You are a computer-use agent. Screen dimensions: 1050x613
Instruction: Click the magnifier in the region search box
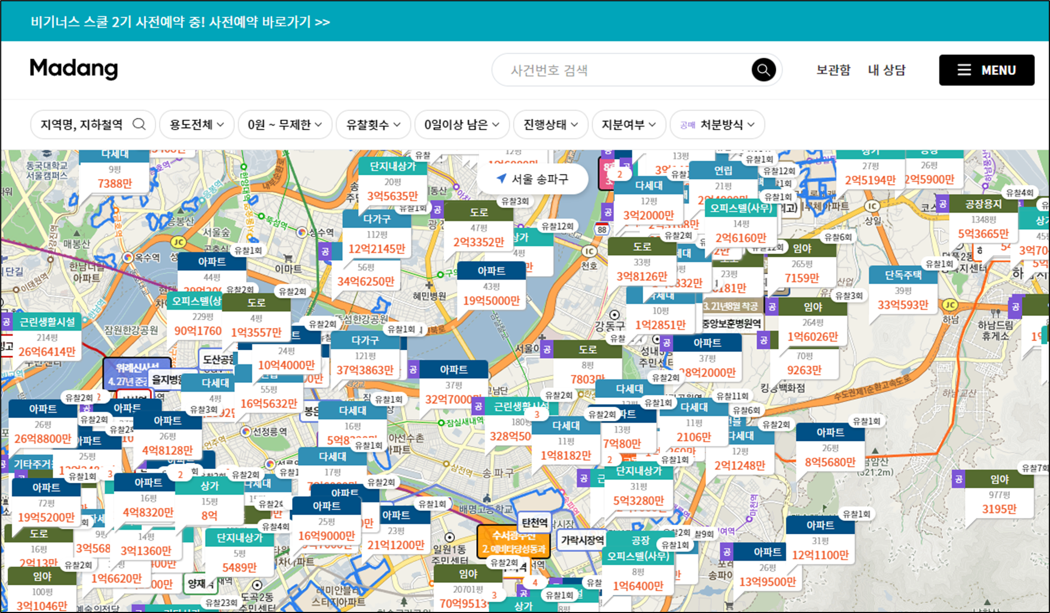139,124
